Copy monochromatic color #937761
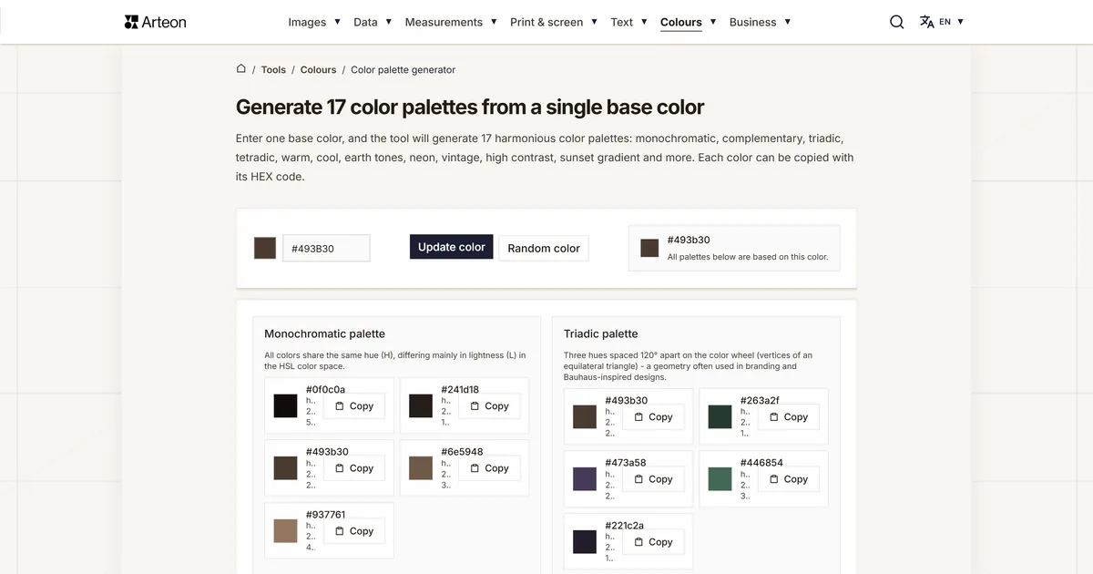This screenshot has width=1093, height=574. [x=354, y=531]
